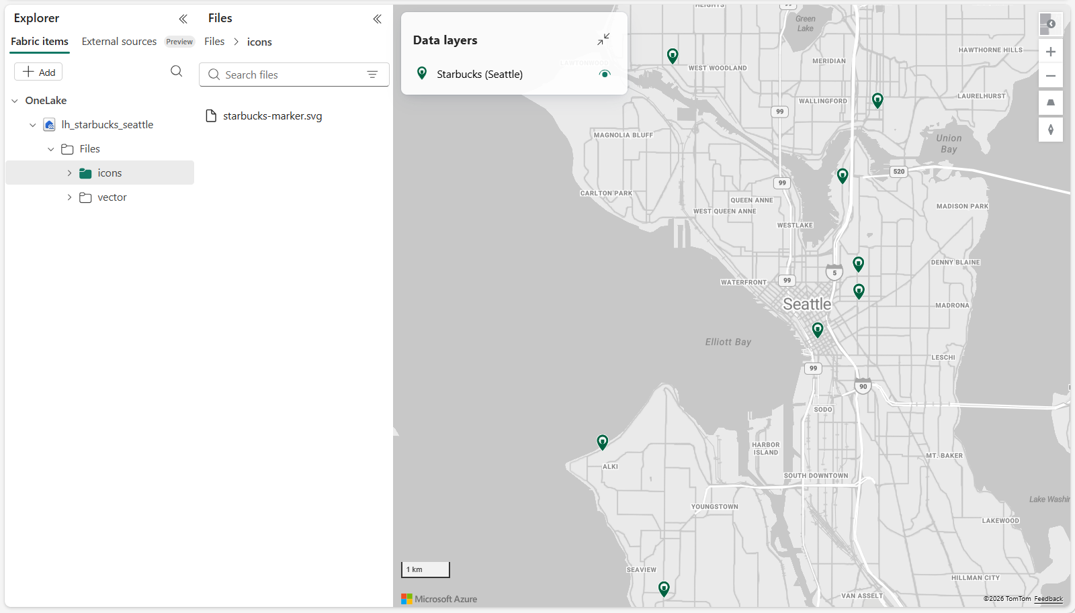Select the icons folder label in tree
This screenshot has height=613, width=1075.
(x=110, y=173)
